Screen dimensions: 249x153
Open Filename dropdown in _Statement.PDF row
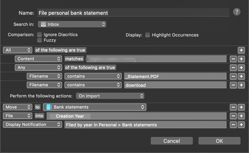tap(44, 76)
